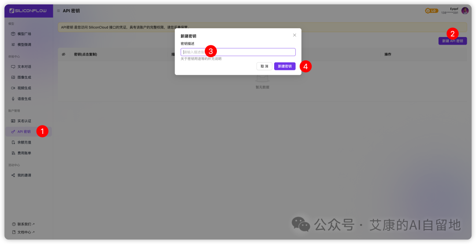
Task: Click 联系我们 link
Action: click(x=26, y=224)
